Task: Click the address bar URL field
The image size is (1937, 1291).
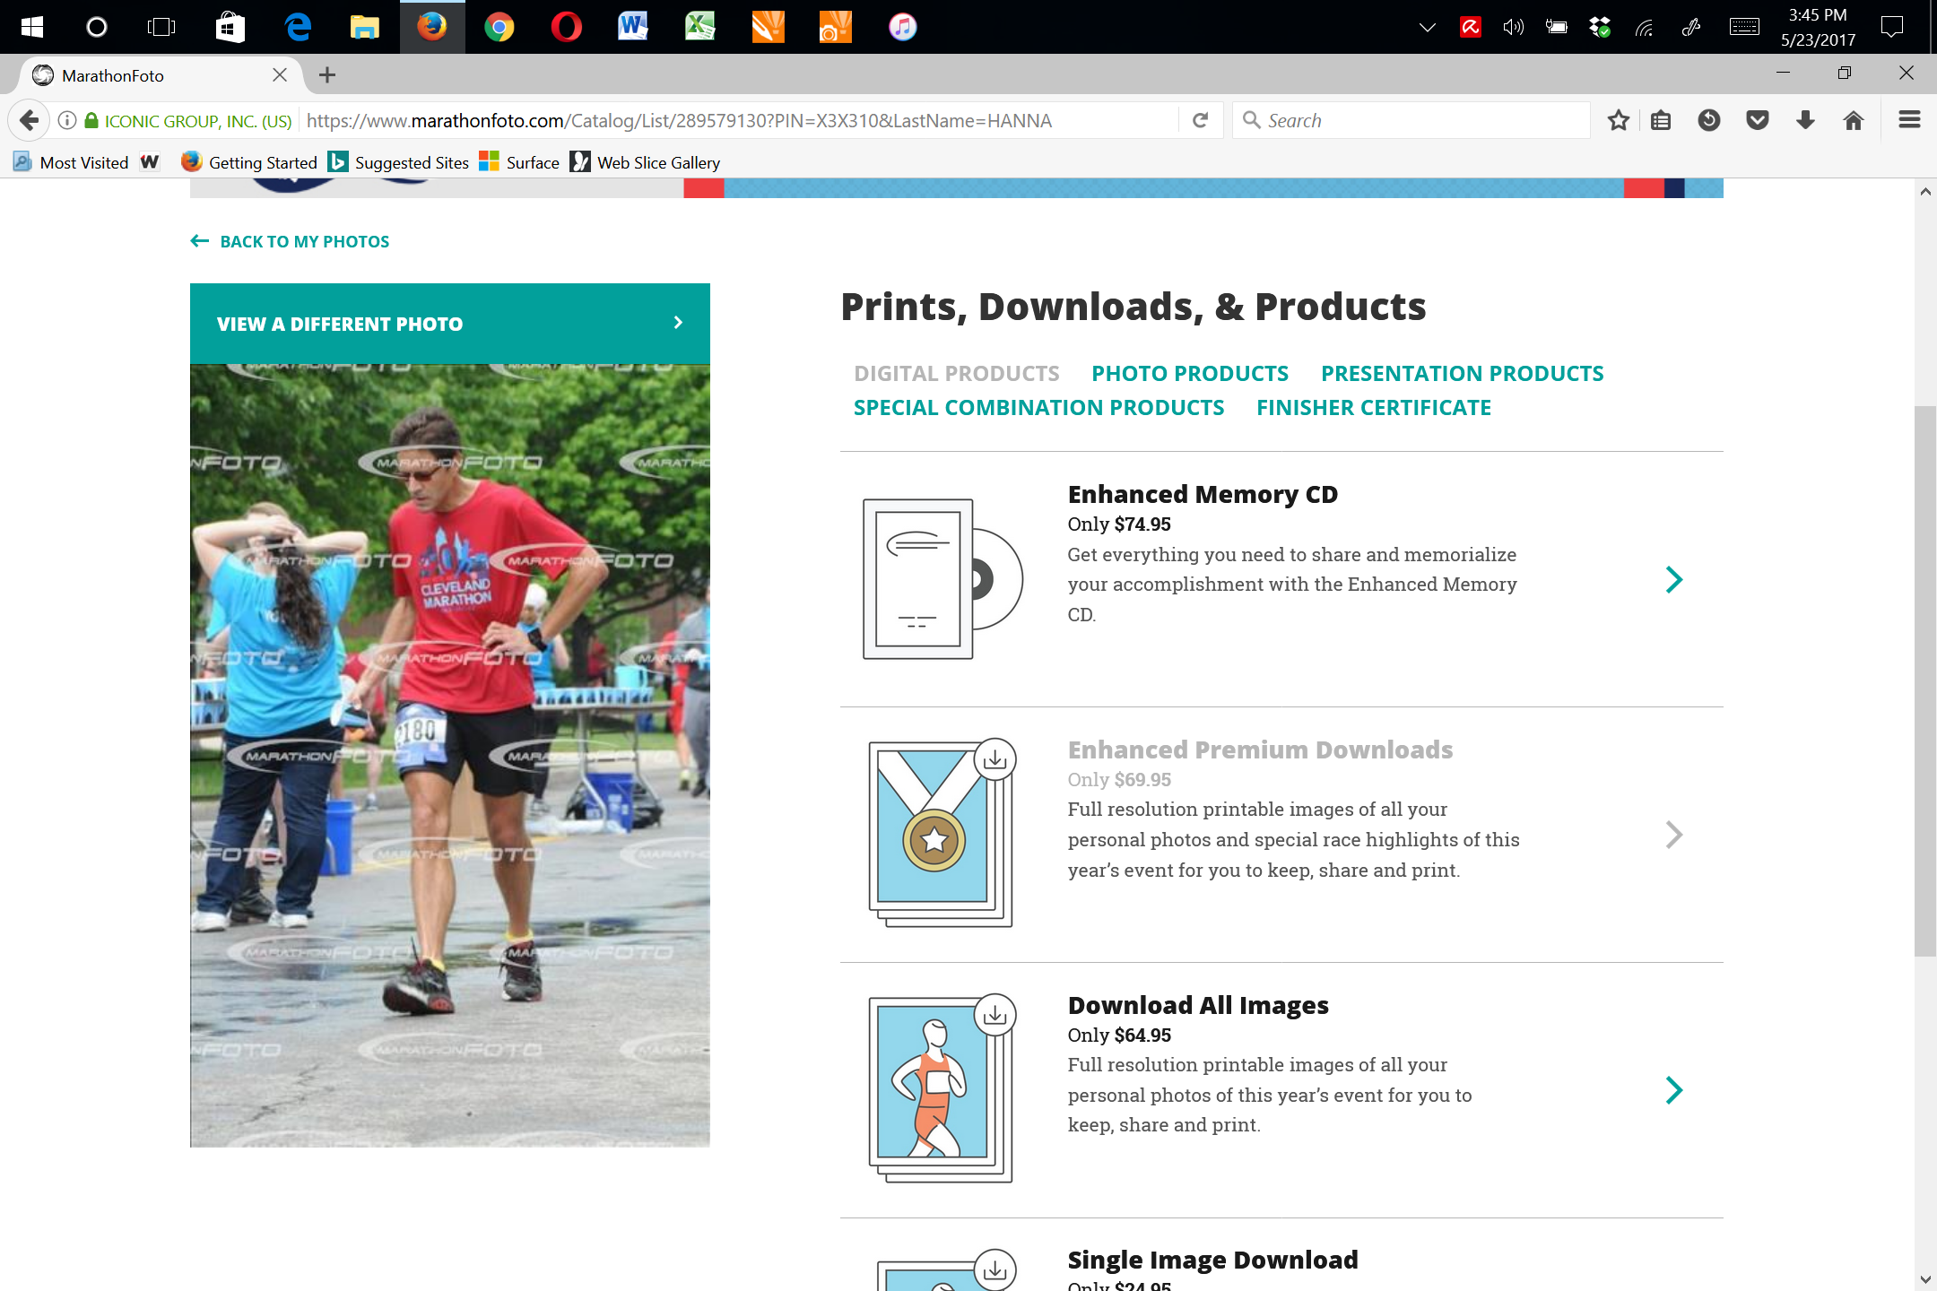Action: (x=740, y=120)
